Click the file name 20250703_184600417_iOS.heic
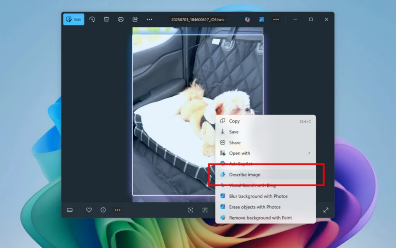Viewport: 396px width, 248px height. pyautogui.click(x=198, y=20)
